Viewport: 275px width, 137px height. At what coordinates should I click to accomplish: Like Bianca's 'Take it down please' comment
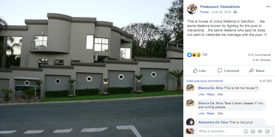click(x=201, y=113)
